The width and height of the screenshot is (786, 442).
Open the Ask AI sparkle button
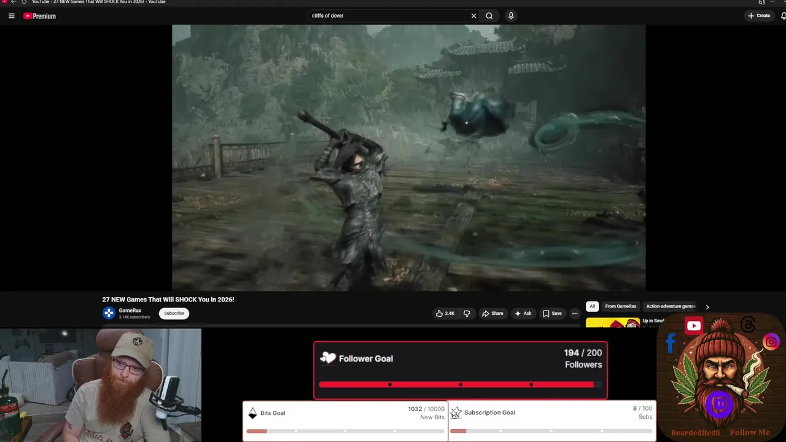click(x=523, y=314)
